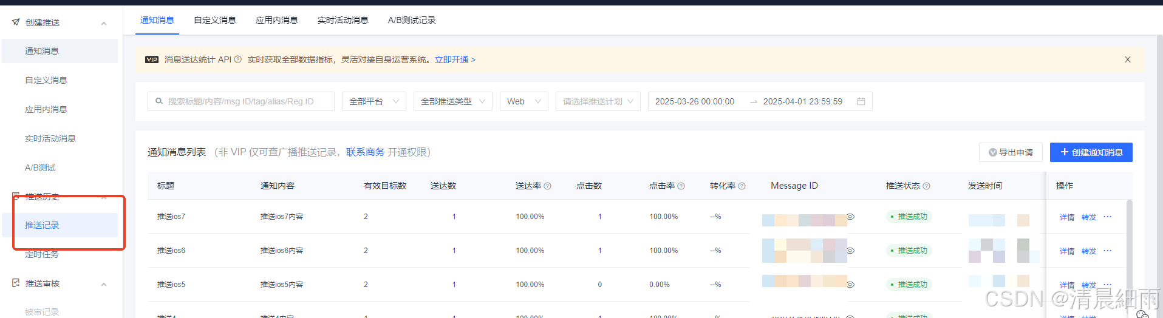Click the 立即开通 link
This screenshot has width=1163, height=318.
(455, 59)
